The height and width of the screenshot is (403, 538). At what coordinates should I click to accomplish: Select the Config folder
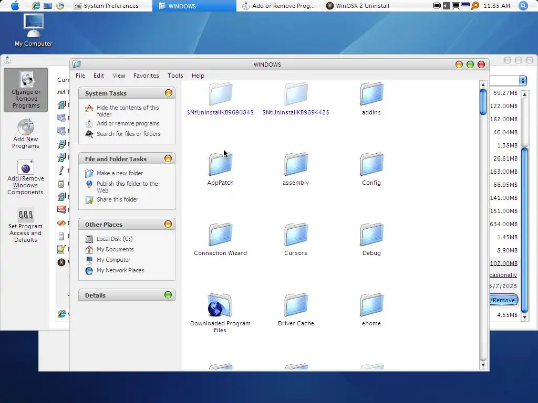pos(371,169)
